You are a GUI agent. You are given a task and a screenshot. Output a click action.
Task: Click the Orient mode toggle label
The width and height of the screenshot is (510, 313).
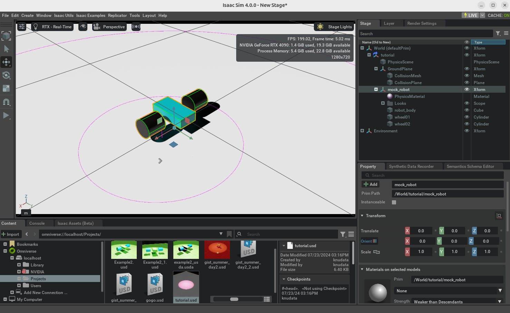[x=369, y=241]
